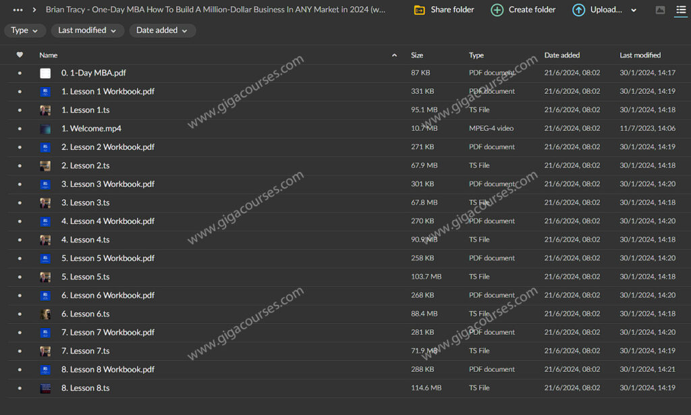The image size is (691, 415).
Task: Click the 8. Lesson 8.ts file icon
Action: pos(45,388)
